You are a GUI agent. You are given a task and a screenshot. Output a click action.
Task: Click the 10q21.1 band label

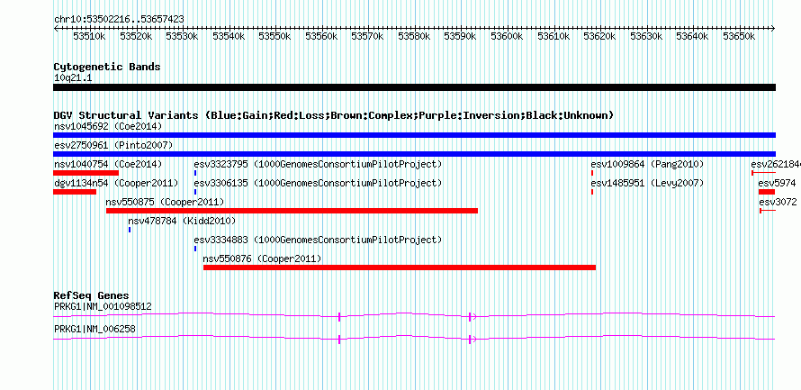tap(73, 77)
